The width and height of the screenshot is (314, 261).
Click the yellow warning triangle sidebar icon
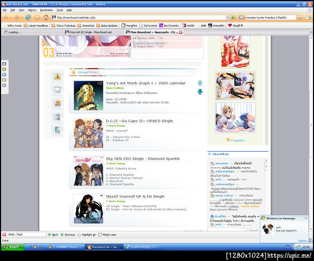point(58,76)
